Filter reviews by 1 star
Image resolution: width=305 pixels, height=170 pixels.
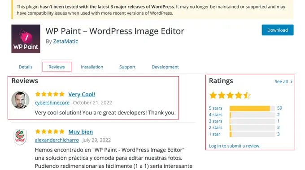click(x=214, y=134)
